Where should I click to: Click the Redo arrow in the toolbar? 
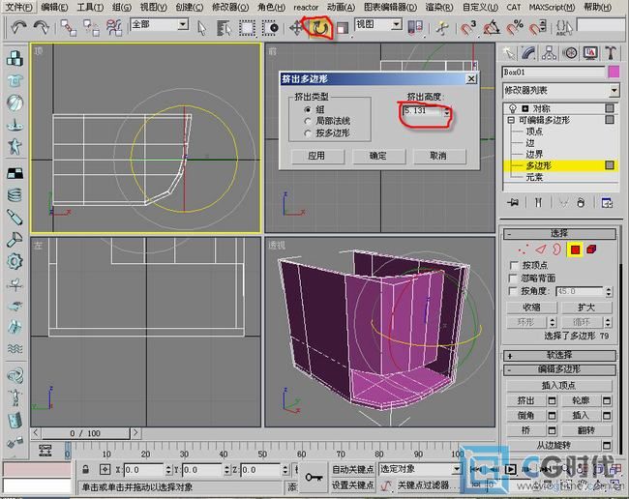41,28
